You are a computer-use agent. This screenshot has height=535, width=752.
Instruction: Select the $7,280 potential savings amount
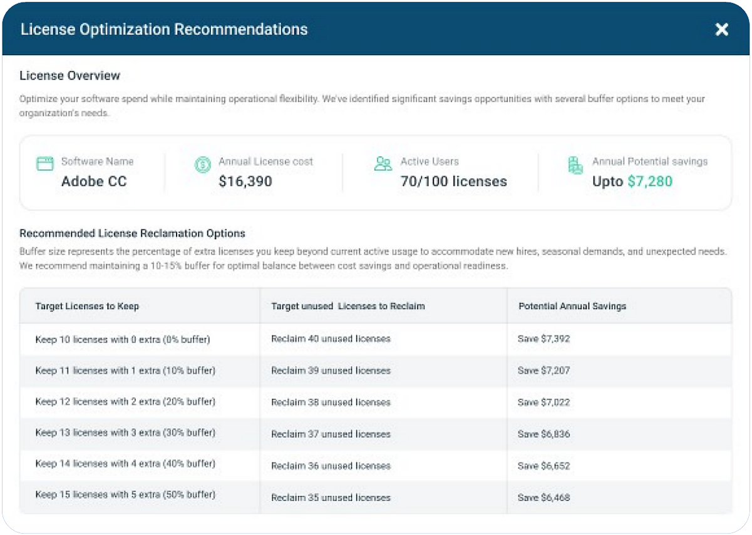coord(650,181)
